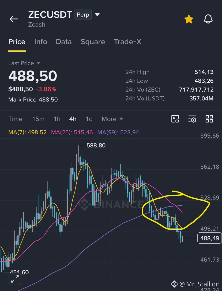222x291 pixels.
Task: Open price alerts via bell icon
Action: (x=208, y=19)
